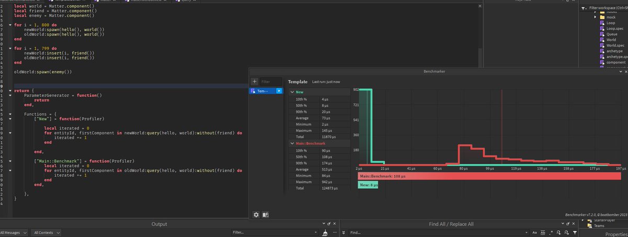The image size is (628, 237).
Task: Expand the replace row chevron in Find All
Action: (343, 232)
